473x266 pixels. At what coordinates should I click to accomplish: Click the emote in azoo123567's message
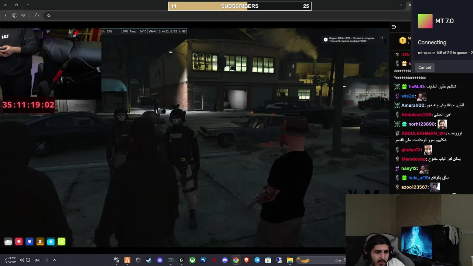pos(435,187)
